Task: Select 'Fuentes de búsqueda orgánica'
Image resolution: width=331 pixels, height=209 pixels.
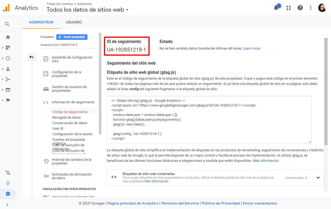Action: 69,141
